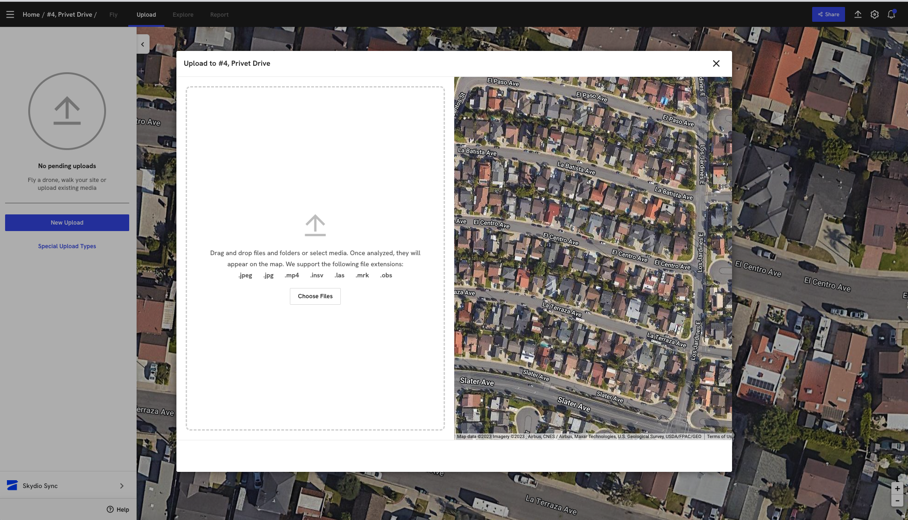
Task: Click the large circular upload icon in sidebar
Action: coord(67,111)
